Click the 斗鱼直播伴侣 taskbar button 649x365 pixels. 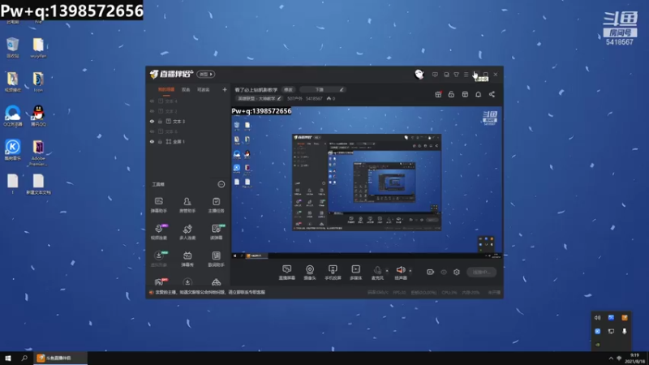61,358
